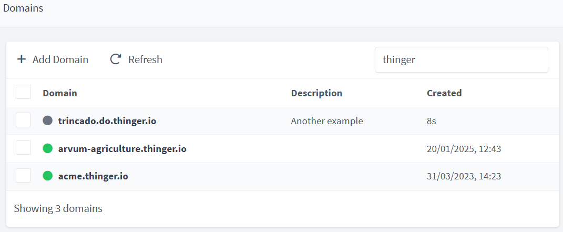Sort by the Domain column header
The width and height of the screenshot is (563, 232).
click(60, 93)
